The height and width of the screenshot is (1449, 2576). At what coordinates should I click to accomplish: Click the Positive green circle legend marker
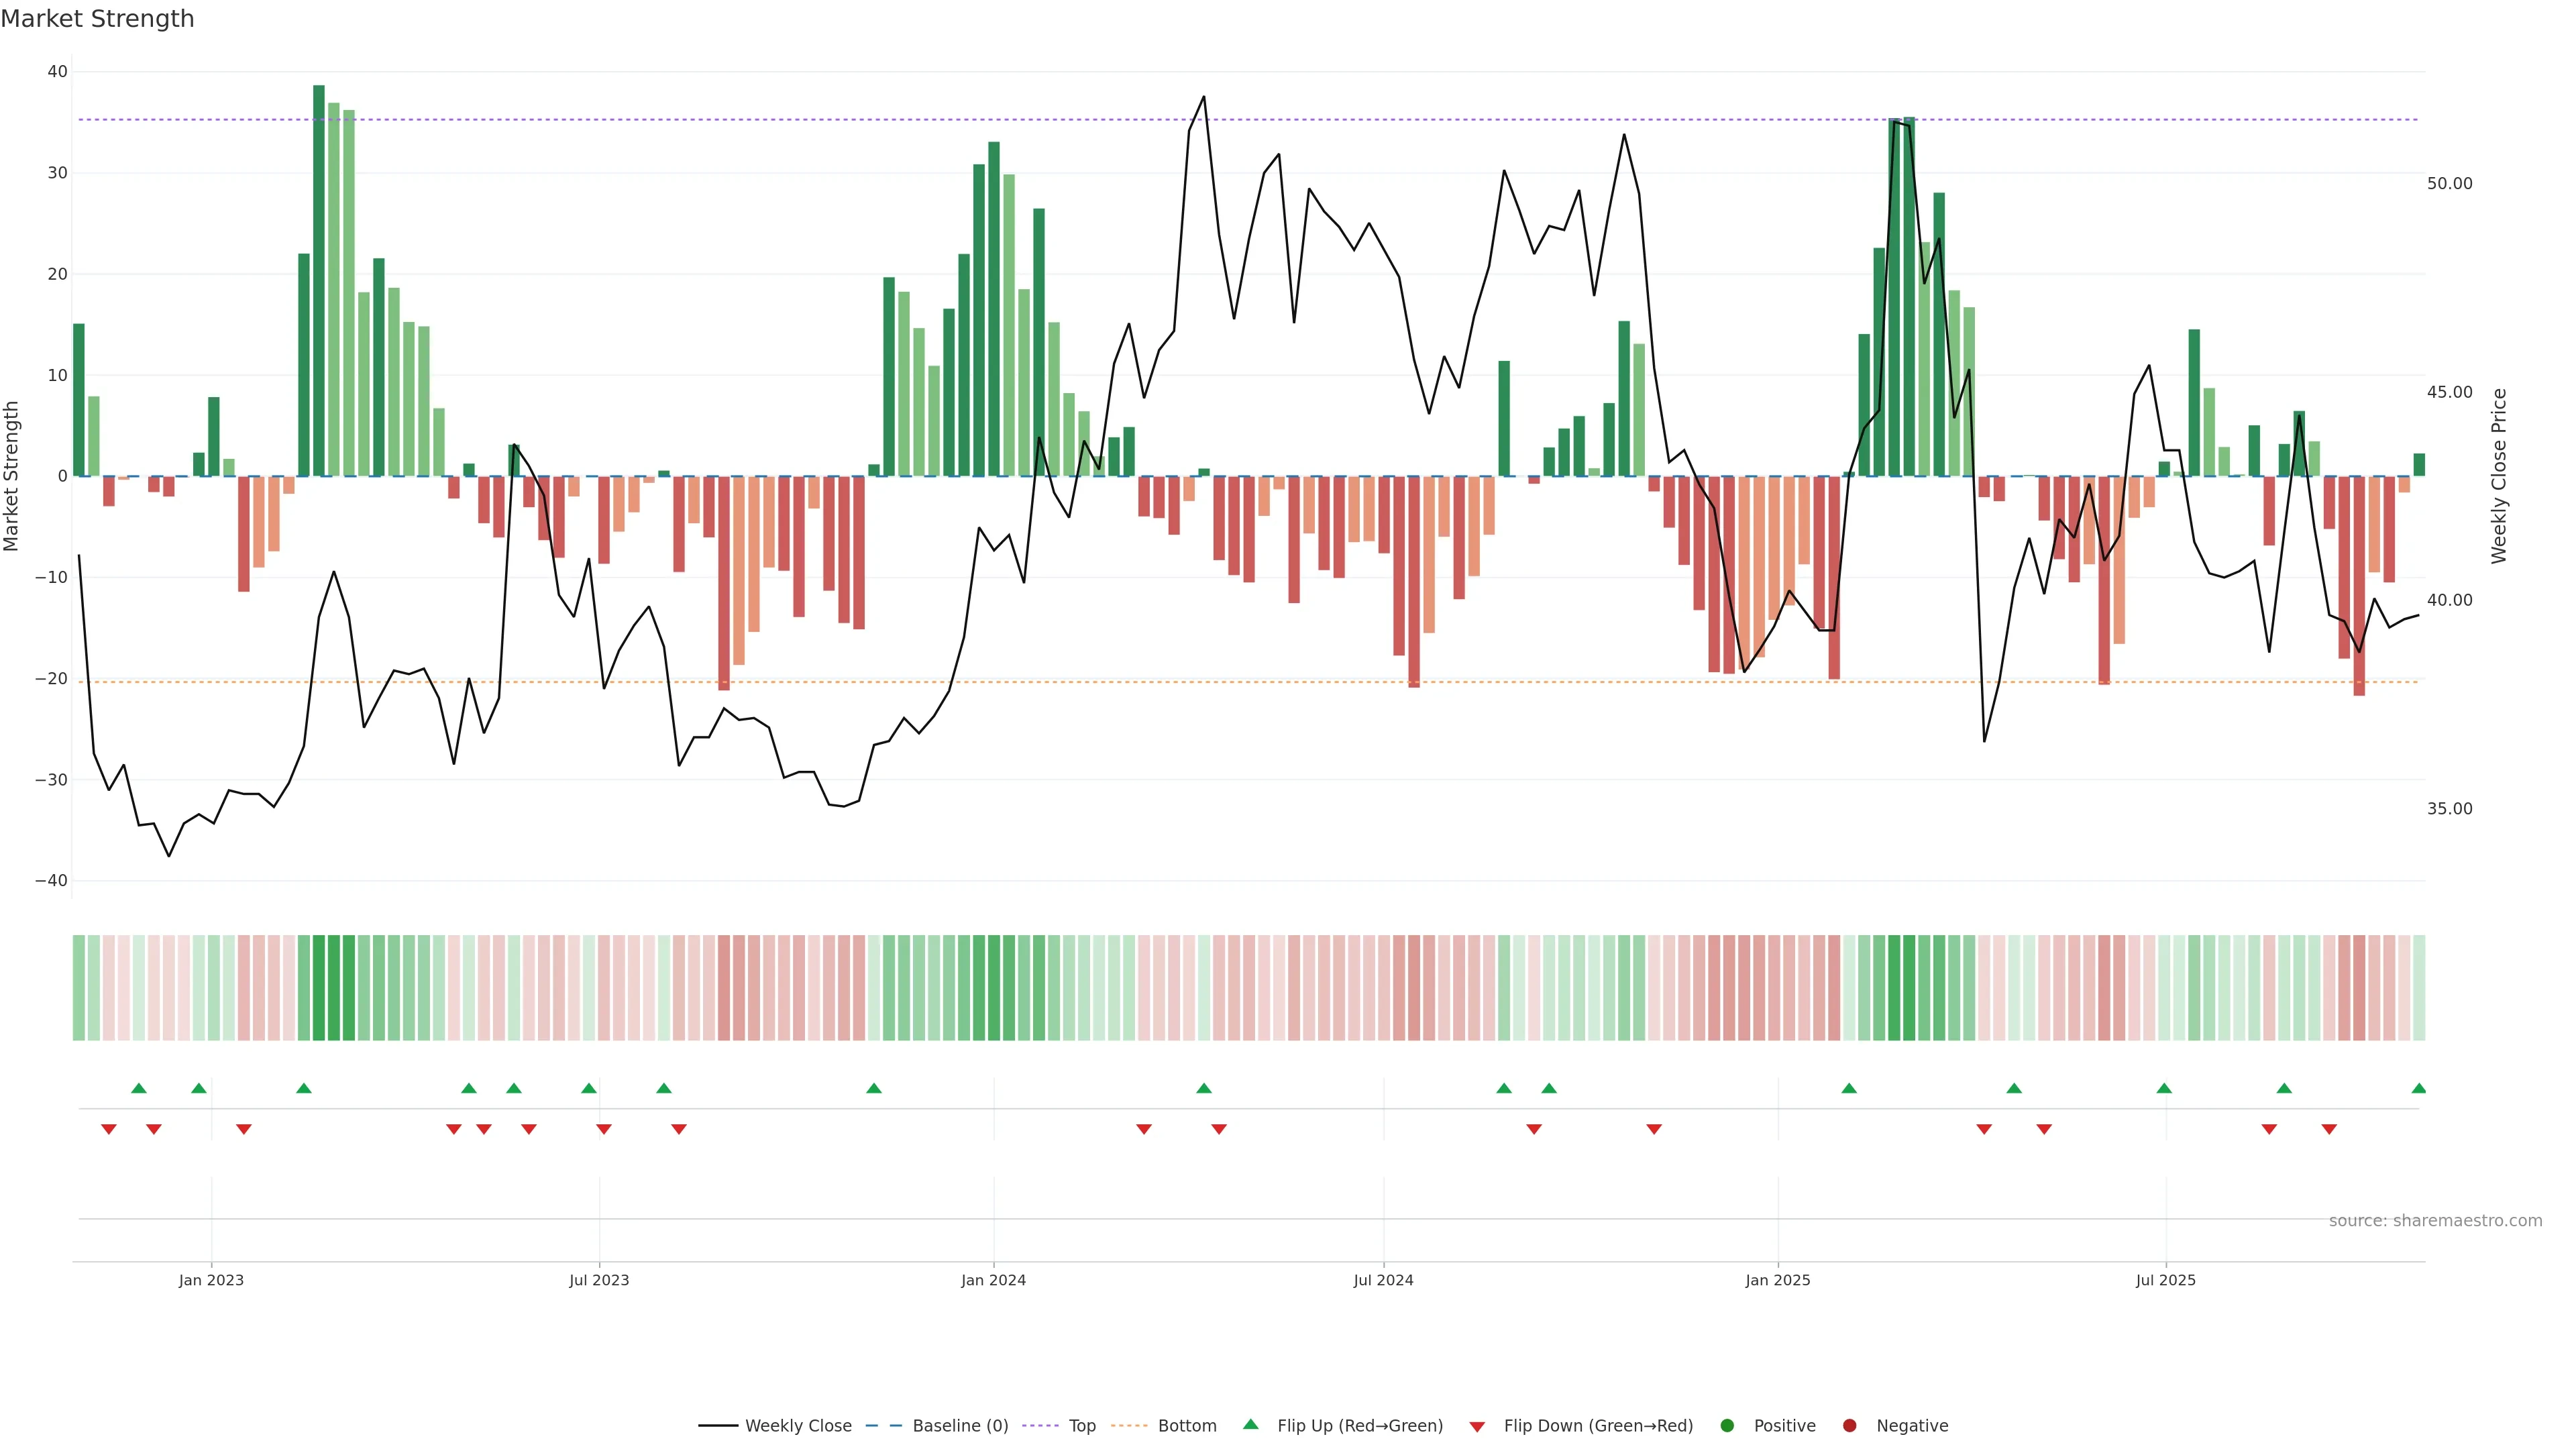click(1727, 1426)
